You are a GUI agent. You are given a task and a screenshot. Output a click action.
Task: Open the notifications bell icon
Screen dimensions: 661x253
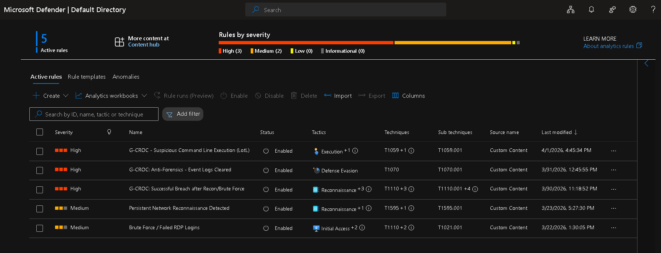[591, 10]
